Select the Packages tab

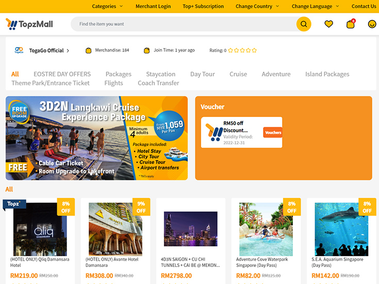(119, 74)
